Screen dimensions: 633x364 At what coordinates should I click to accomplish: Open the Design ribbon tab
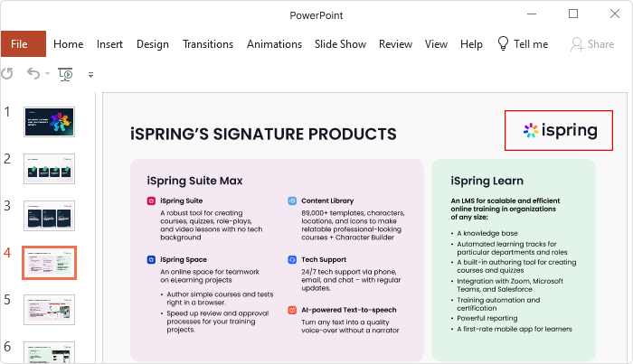tap(153, 44)
